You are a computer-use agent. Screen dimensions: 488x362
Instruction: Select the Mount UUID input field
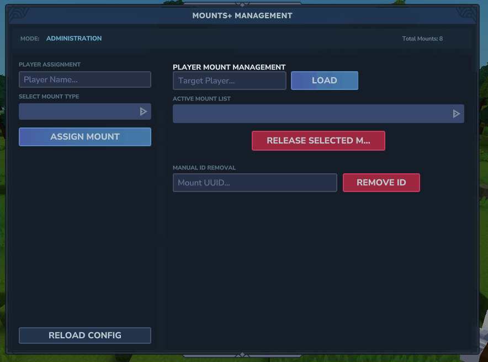[x=254, y=183]
